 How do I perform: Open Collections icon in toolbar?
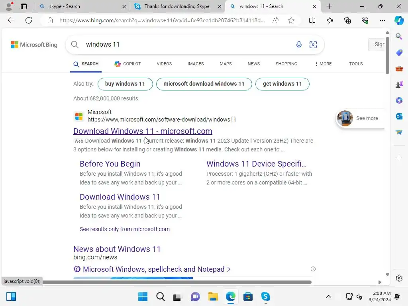[347, 20]
